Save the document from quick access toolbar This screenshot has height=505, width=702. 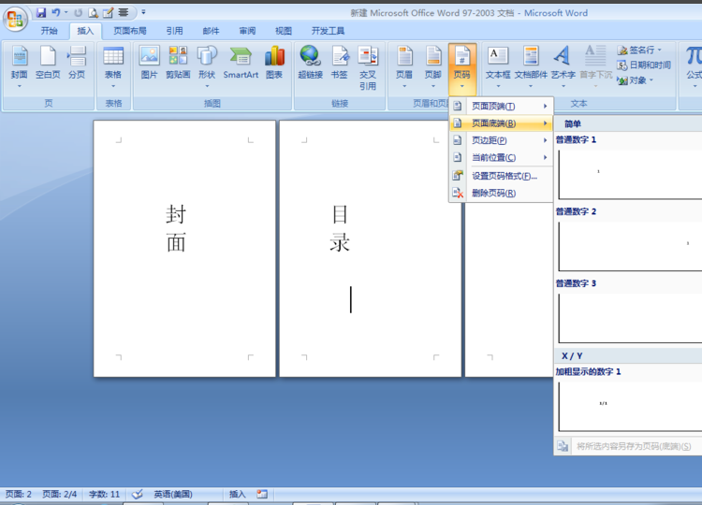tap(41, 12)
